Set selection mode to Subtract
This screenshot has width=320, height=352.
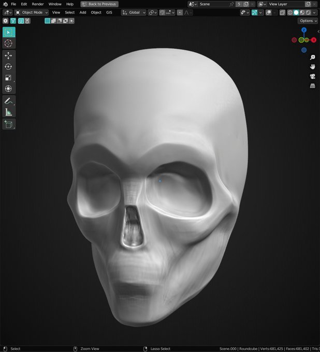coord(60,21)
